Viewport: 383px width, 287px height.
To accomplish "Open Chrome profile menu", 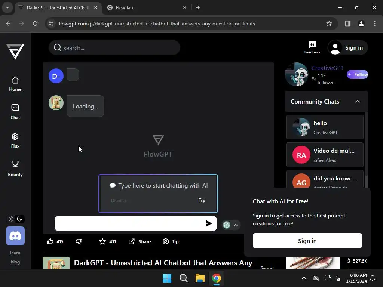I will click(x=361, y=24).
